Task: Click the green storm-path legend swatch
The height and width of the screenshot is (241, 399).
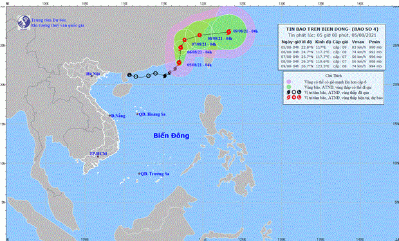Action: click(289, 87)
